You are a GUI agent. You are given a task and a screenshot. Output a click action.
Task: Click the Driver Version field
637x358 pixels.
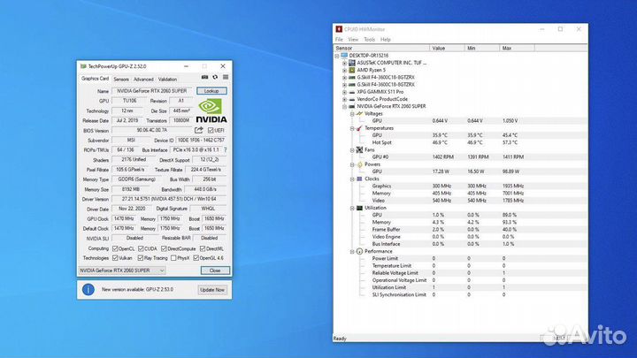pyautogui.click(x=169, y=199)
